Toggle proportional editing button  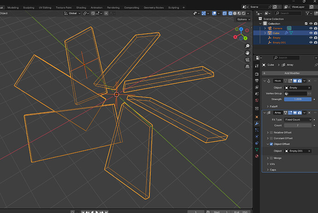tap(106, 13)
